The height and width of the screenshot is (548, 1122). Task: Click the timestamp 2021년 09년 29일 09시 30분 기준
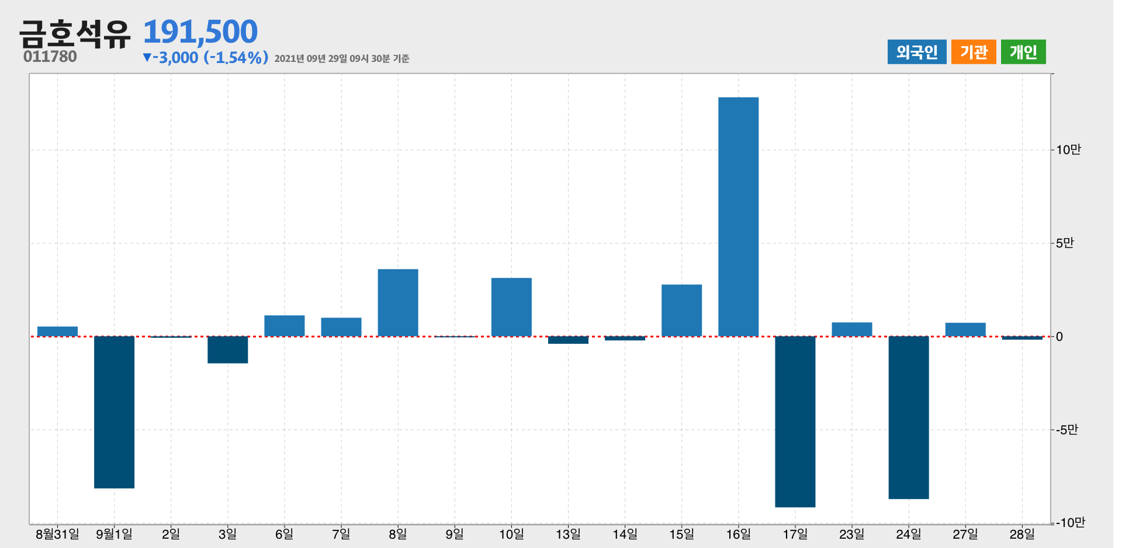[342, 58]
